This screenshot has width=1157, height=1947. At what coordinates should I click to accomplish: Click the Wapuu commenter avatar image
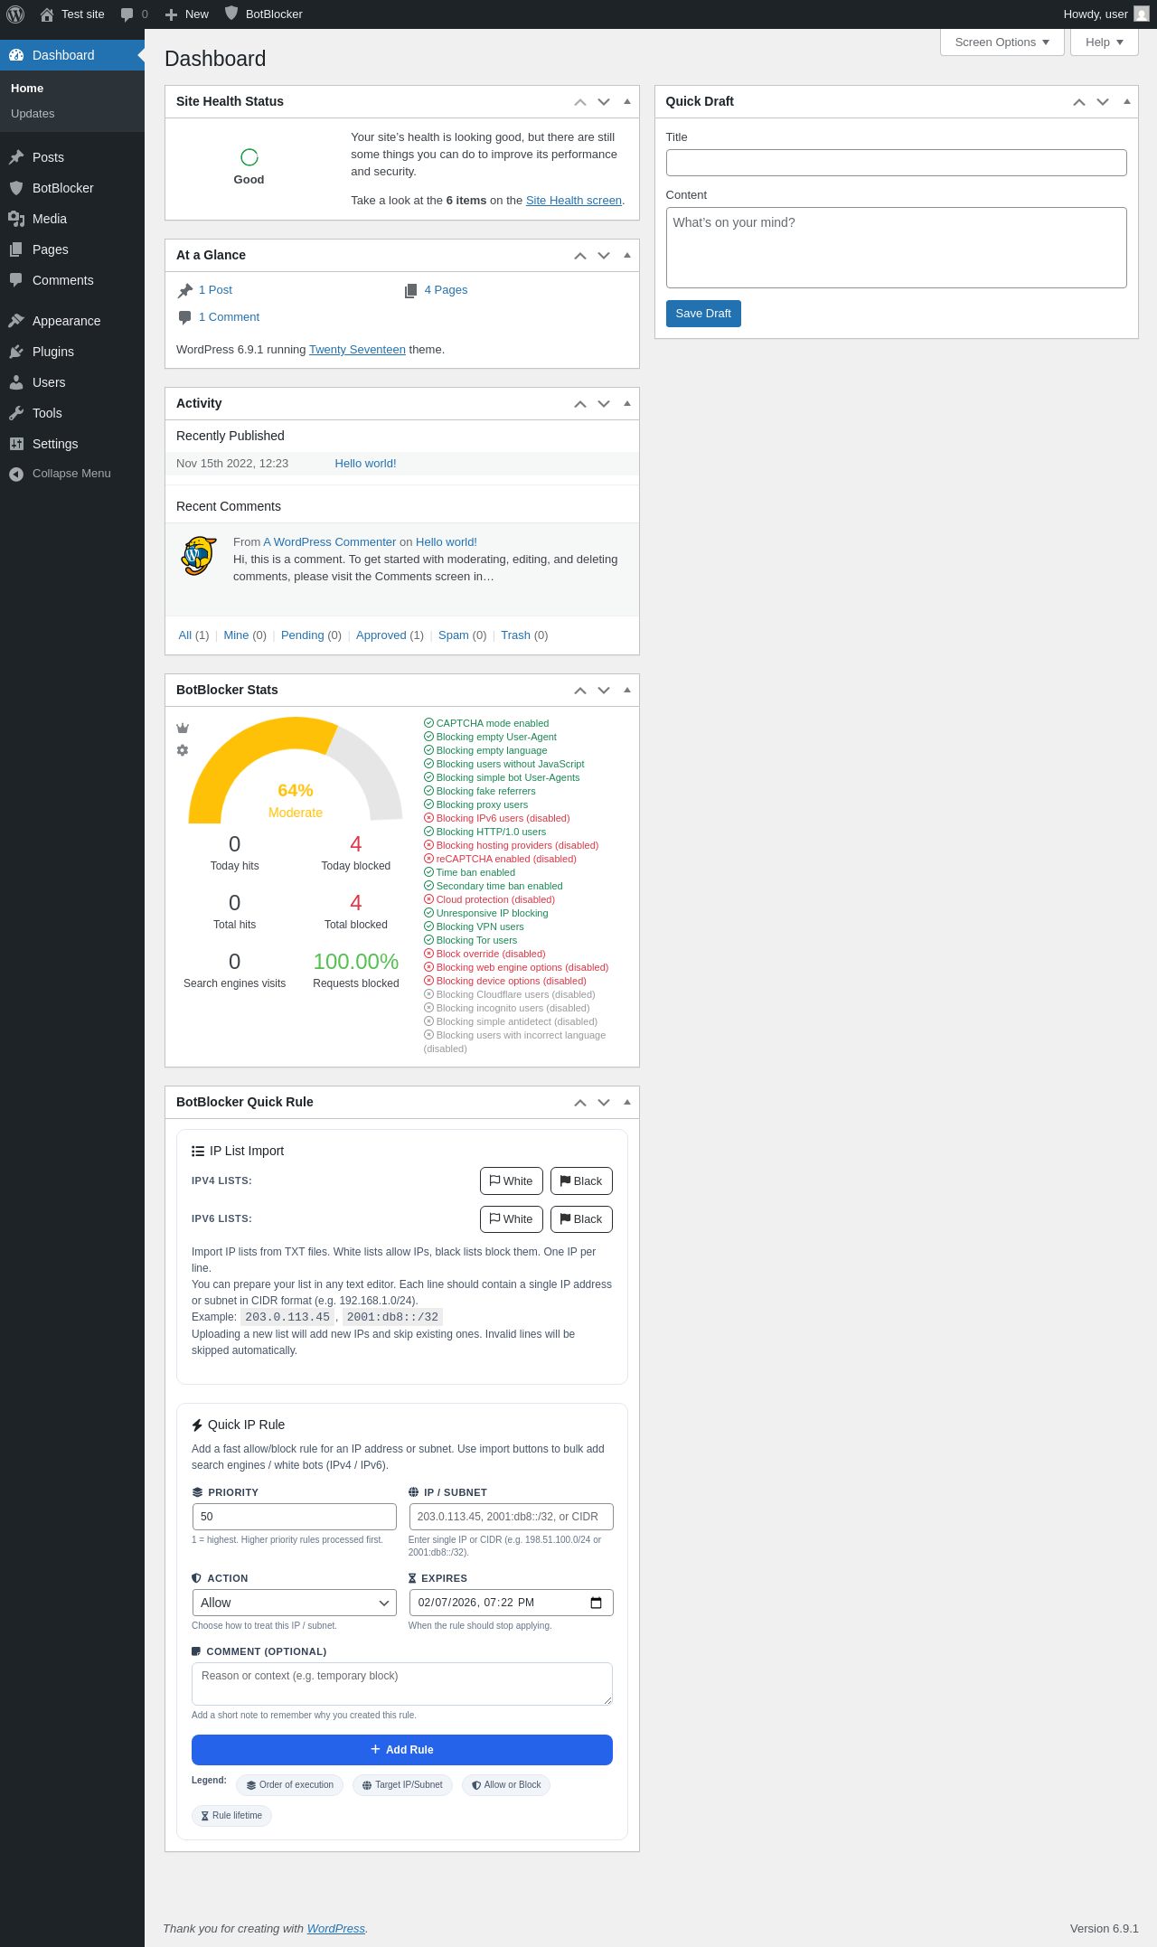pos(199,556)
